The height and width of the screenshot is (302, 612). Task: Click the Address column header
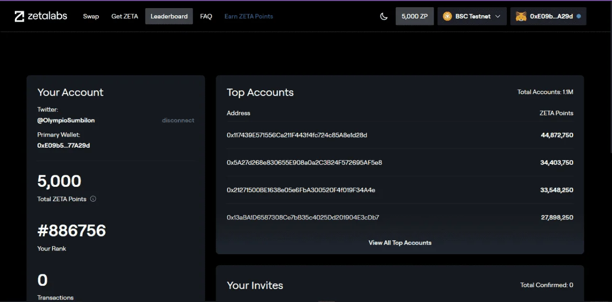click(x=239, y=113)
